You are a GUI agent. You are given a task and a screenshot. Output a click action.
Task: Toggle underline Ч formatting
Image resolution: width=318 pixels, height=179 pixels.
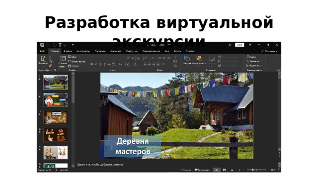(x=100, y=64)
